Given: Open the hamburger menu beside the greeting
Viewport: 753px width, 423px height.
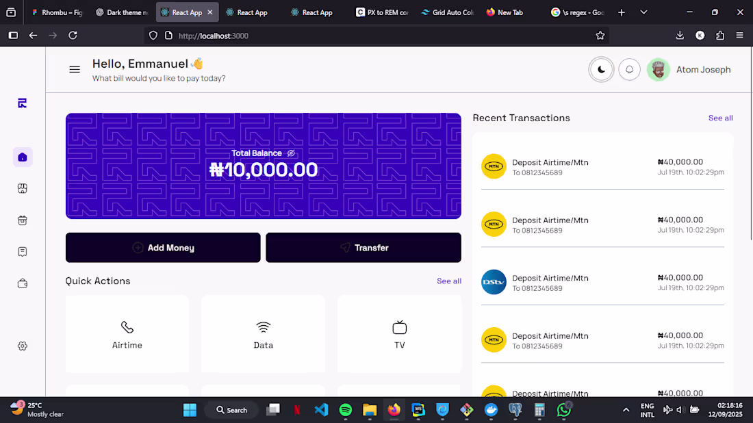Looking at the screenshot, I should (75, 70).
